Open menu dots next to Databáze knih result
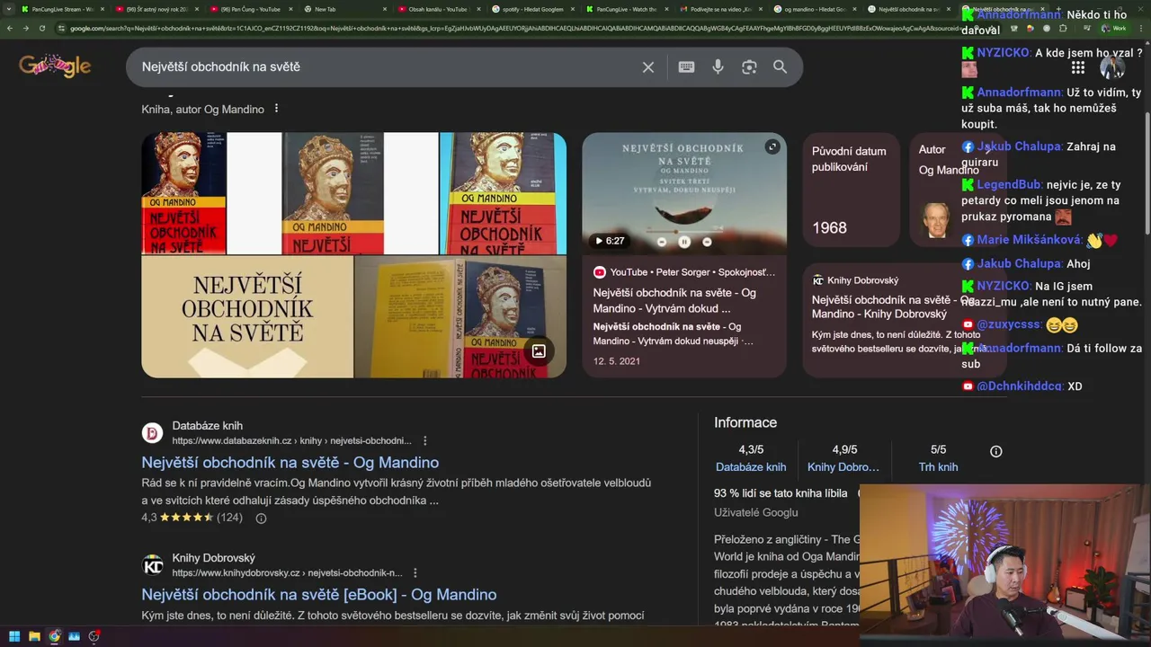The width and height of the screenshot is (1151, 647). [x=425, y=440]
